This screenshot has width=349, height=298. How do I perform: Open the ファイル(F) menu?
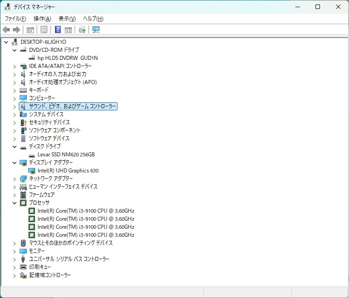(x=16, y=19)
